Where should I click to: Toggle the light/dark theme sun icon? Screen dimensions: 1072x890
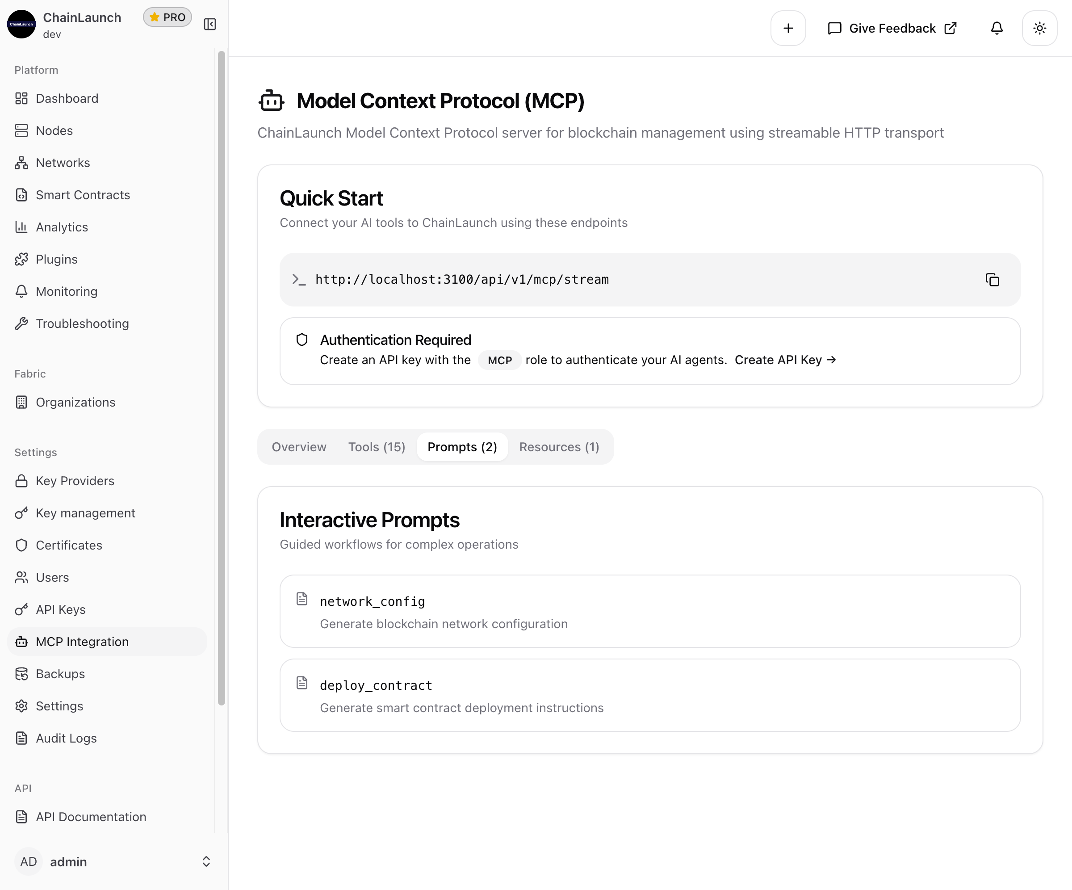tap(1039, 28)
